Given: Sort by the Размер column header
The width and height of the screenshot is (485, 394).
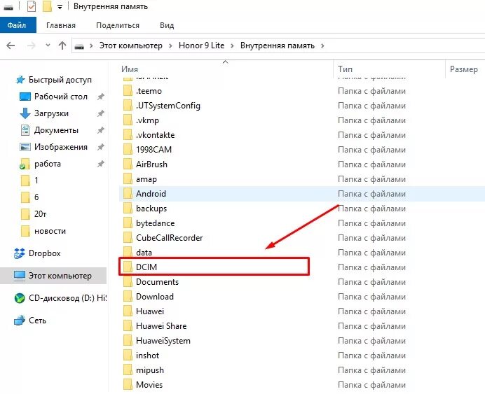Looking at the screenshot, I should coord(465,69).
